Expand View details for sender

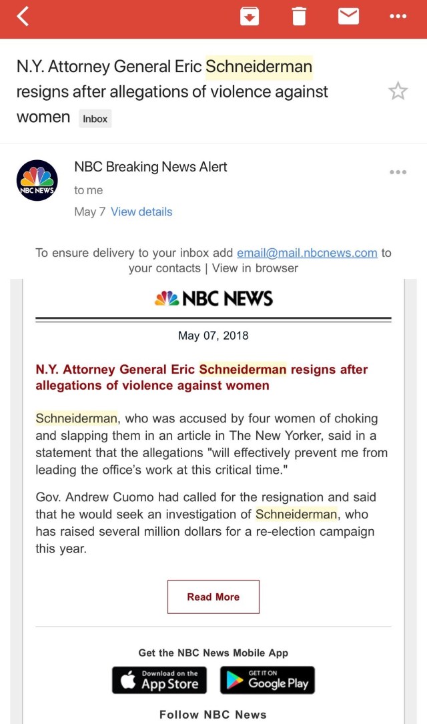[141, 212]
